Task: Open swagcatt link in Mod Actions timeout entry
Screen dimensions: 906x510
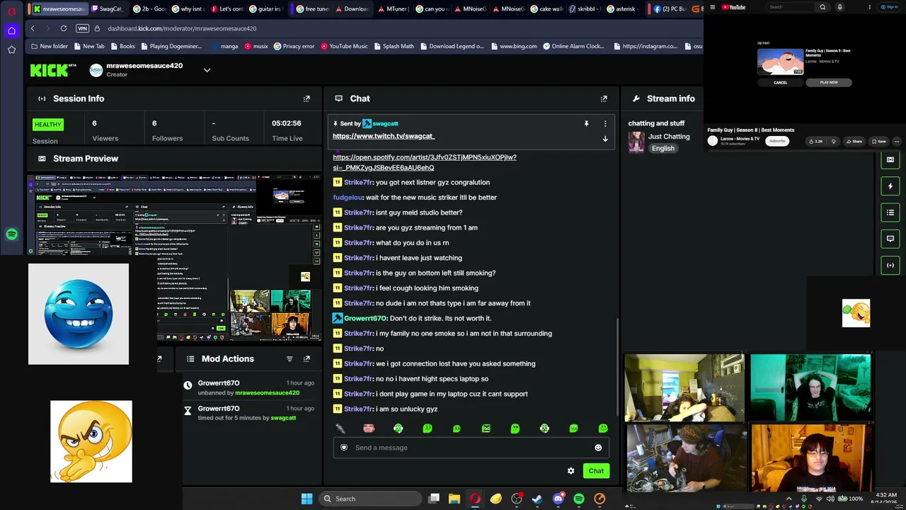Action: pos(283,418)
